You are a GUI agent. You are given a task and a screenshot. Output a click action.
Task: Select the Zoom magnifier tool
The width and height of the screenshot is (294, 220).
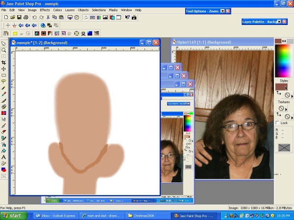(3, 50)
